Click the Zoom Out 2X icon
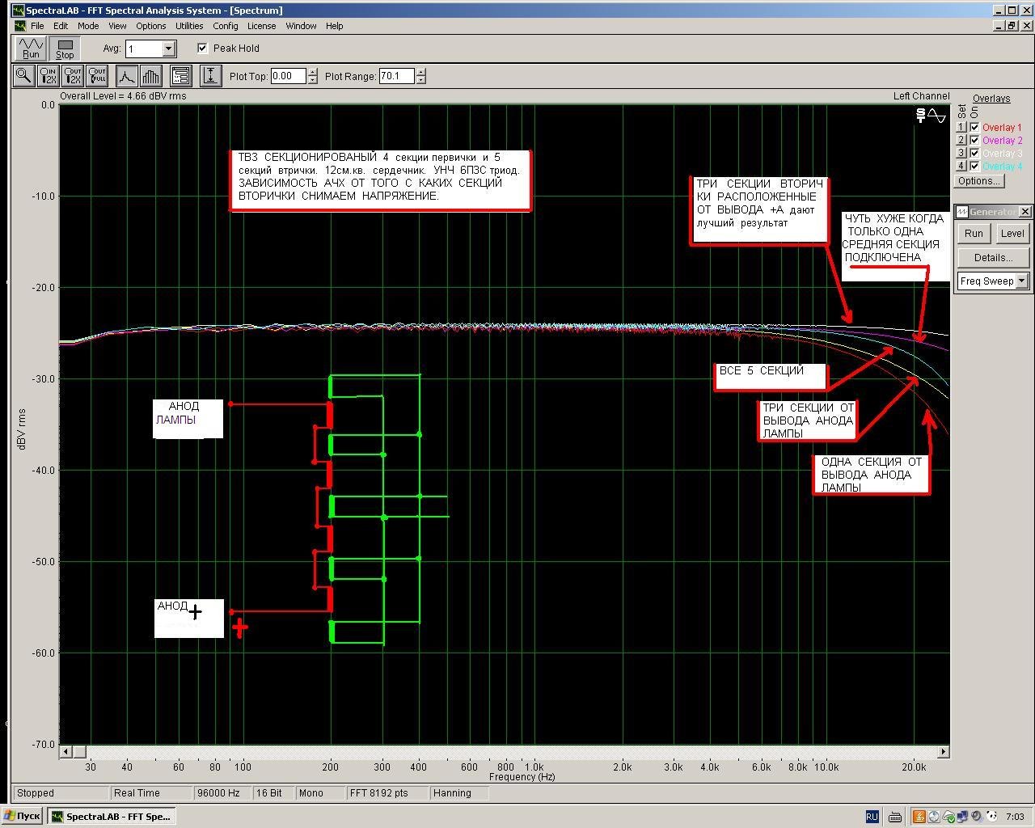 [73, 76]
